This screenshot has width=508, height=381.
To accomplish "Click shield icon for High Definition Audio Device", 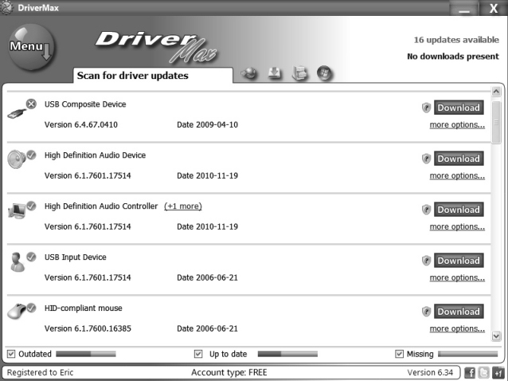I will [x=426, y=159].
